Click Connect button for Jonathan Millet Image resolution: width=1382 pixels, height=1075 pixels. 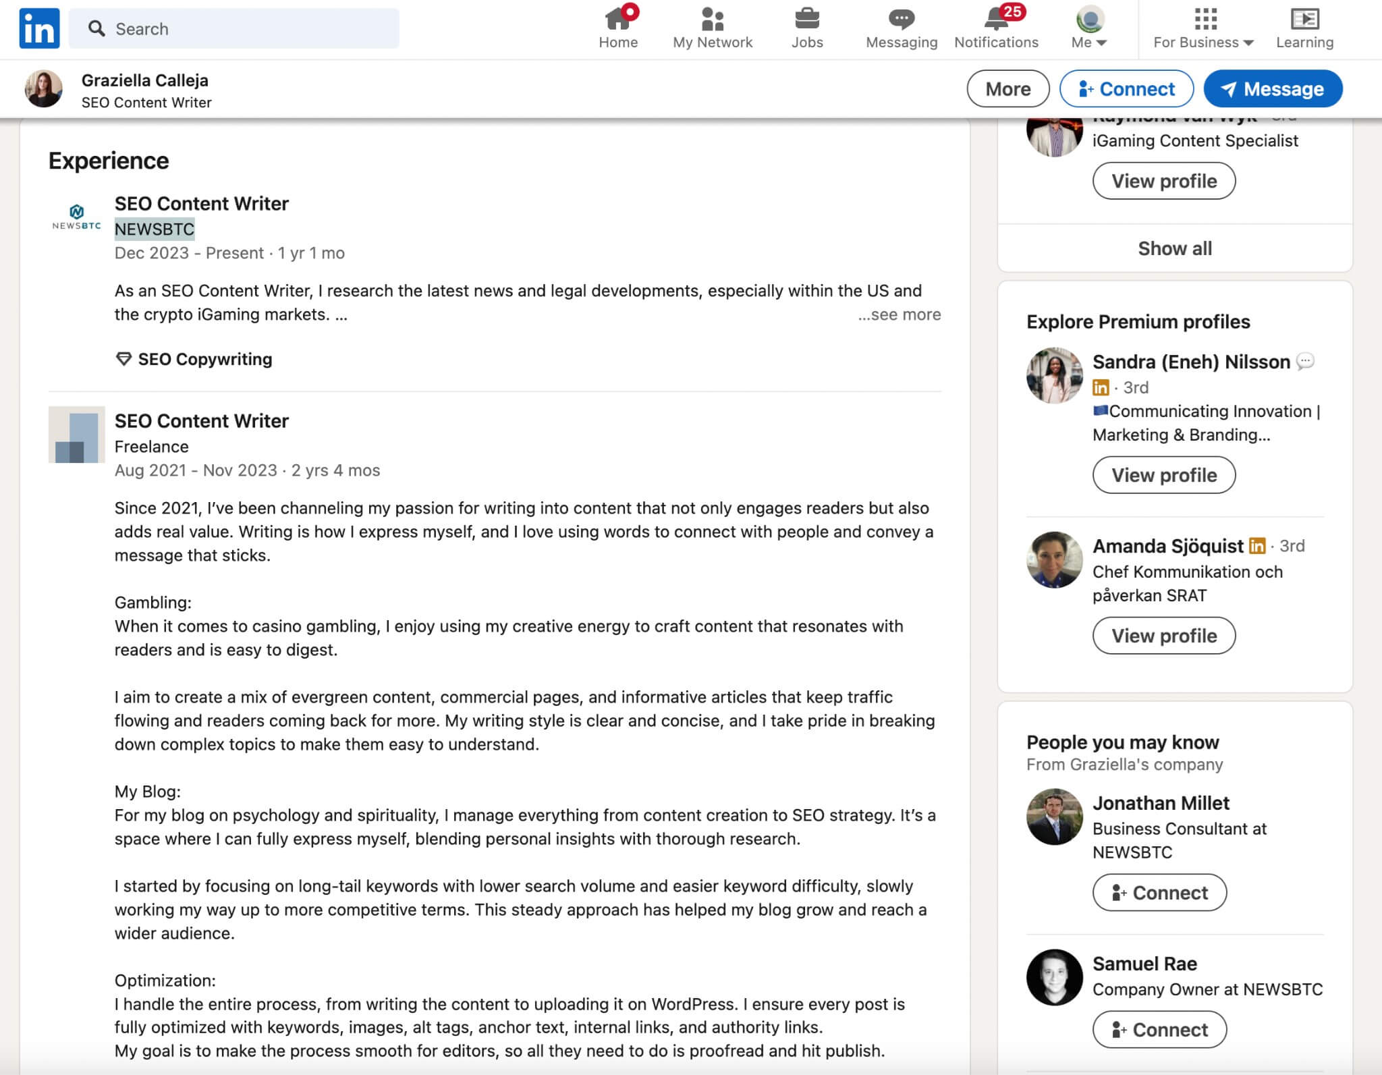click(x=1159, y=892)
